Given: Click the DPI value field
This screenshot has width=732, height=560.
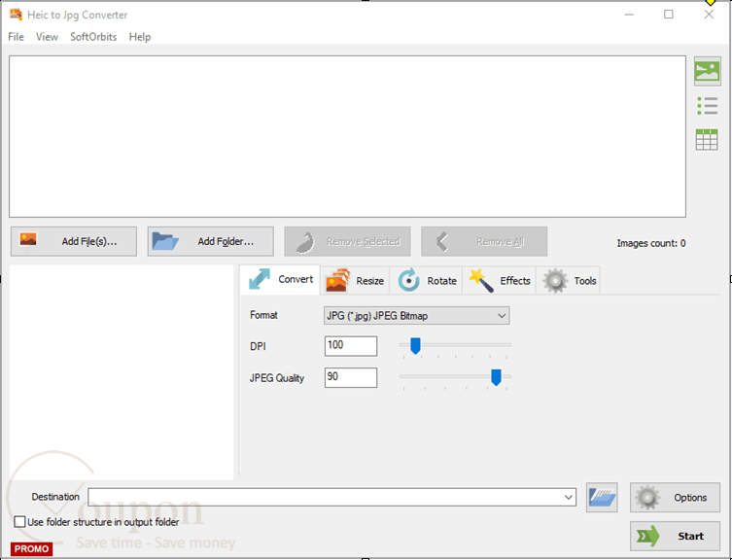Looking at the screenshot, I should (x=351, y=346).
